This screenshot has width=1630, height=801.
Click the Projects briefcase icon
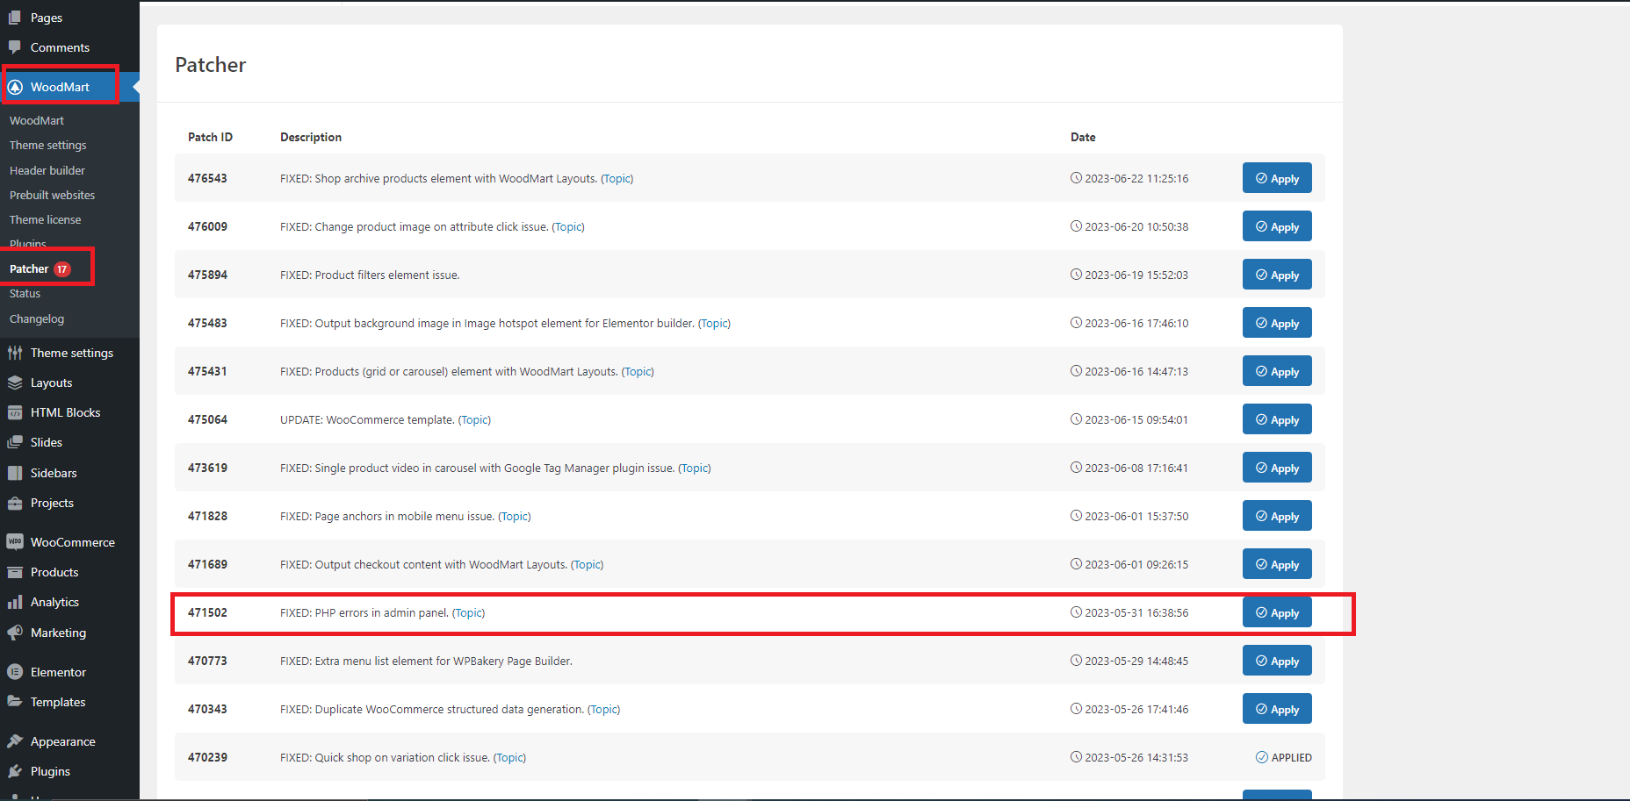(15, 503)
